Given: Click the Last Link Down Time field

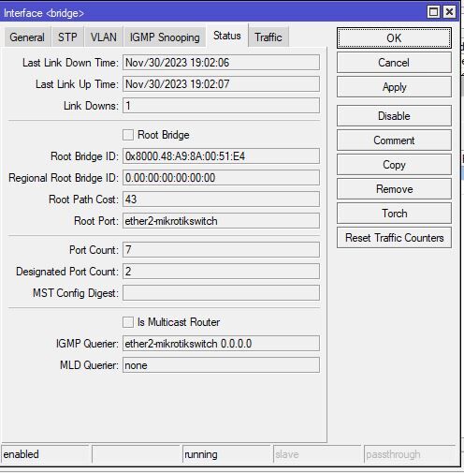Looking at the screenshot, I should (221, 63).
